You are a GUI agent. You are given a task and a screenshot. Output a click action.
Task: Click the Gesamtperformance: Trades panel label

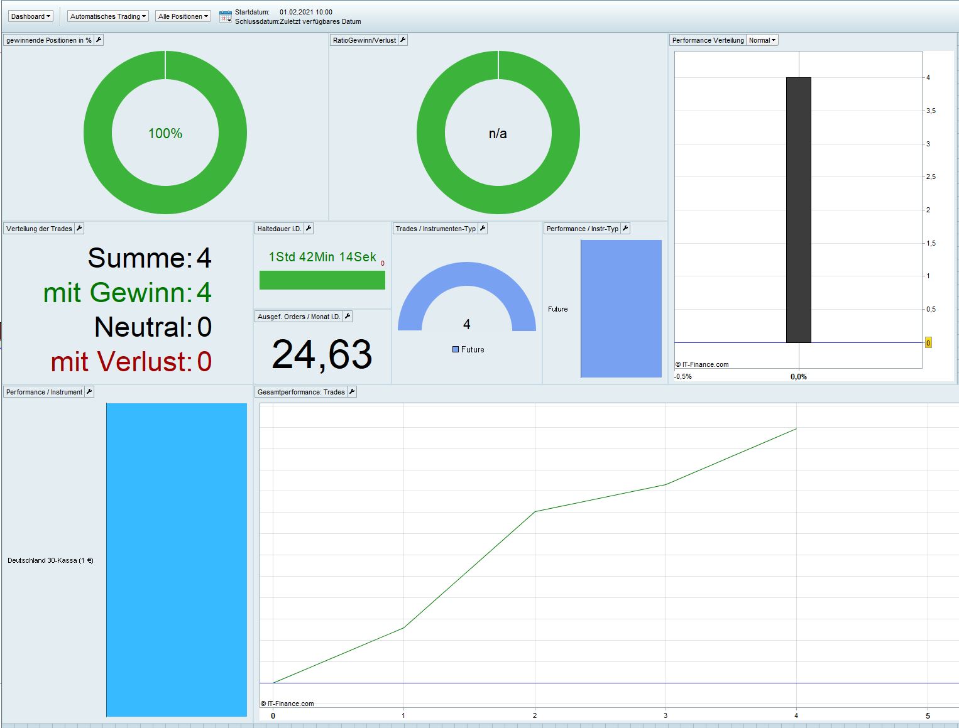point(301,392)
